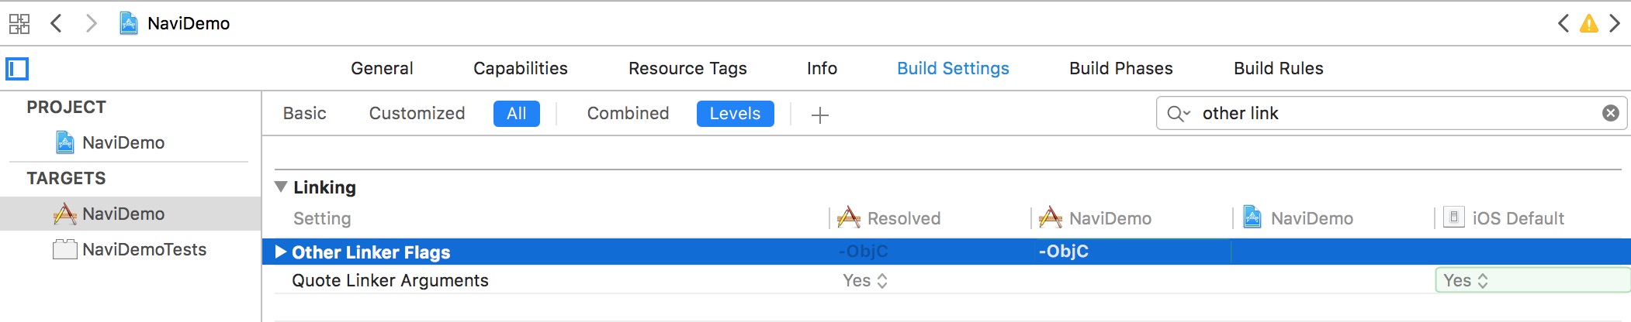Go forward with the right chevron
Viewport: 1631px width, 322px height.
91,23
